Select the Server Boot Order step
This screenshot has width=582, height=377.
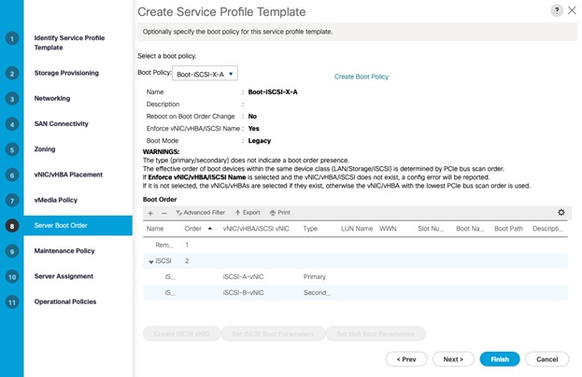tap(78, 226)
